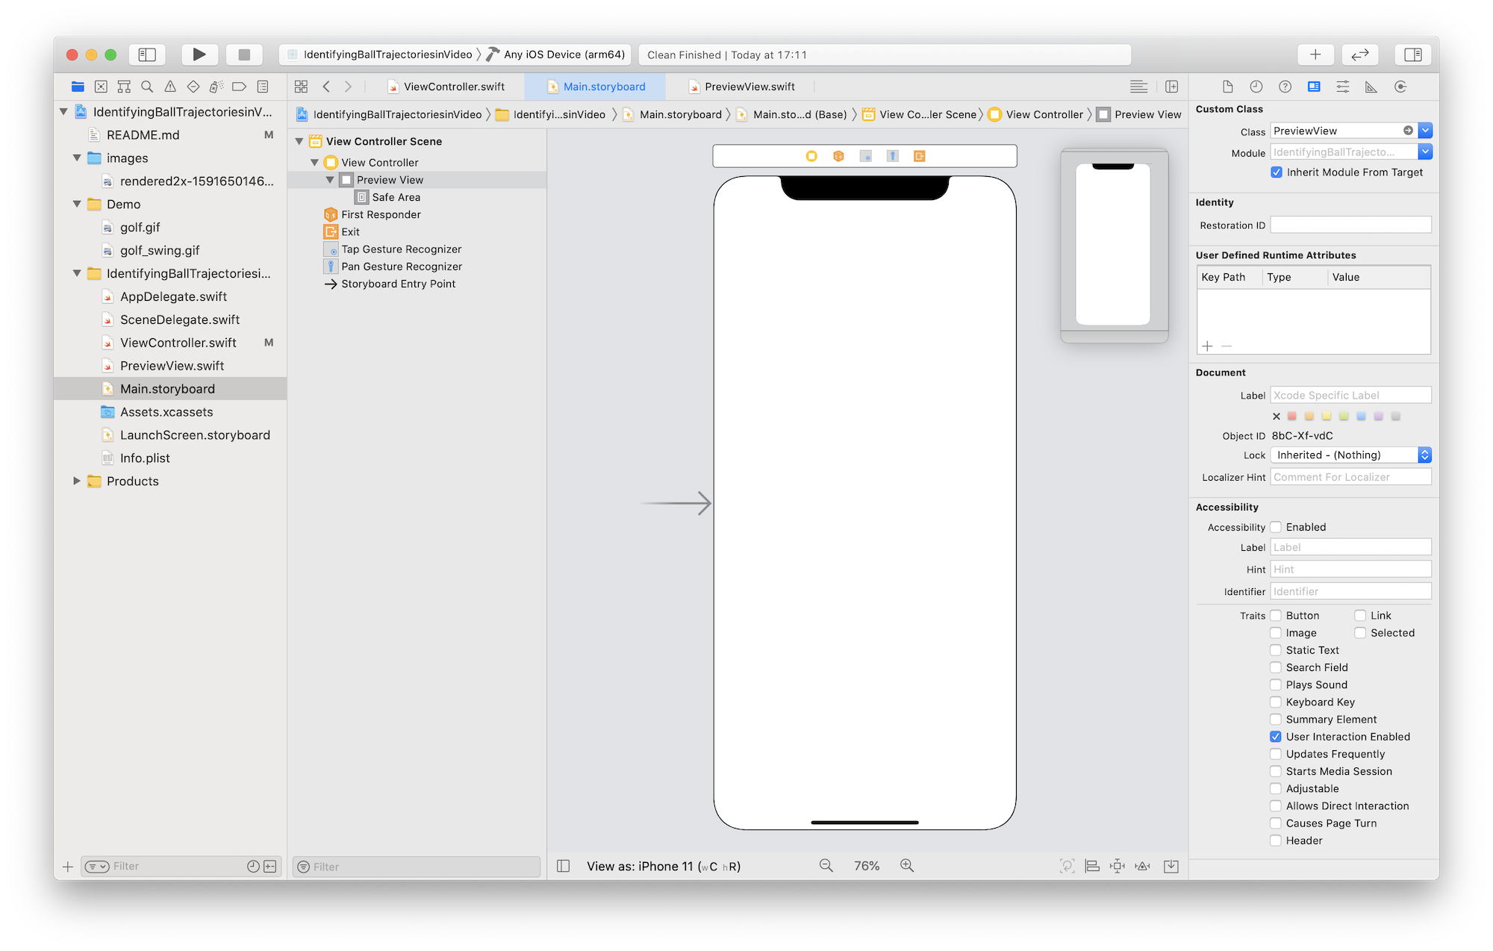The image size is (1493, 951).
Task: Click the Restoration ID text field
Action: tap(1350, 225)
